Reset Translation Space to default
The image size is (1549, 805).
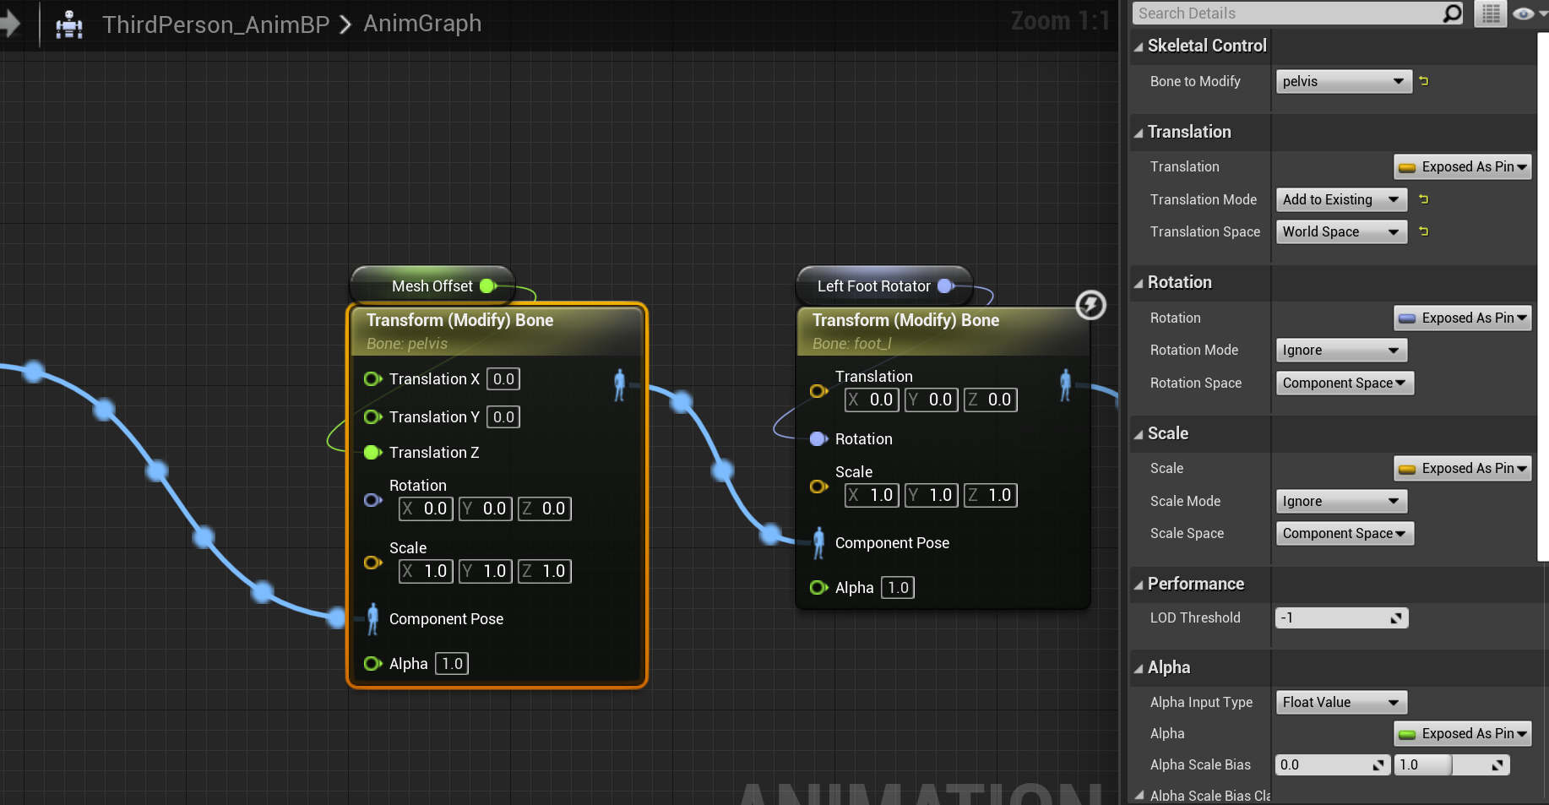pyautogui.click(x=1424, y=231)
